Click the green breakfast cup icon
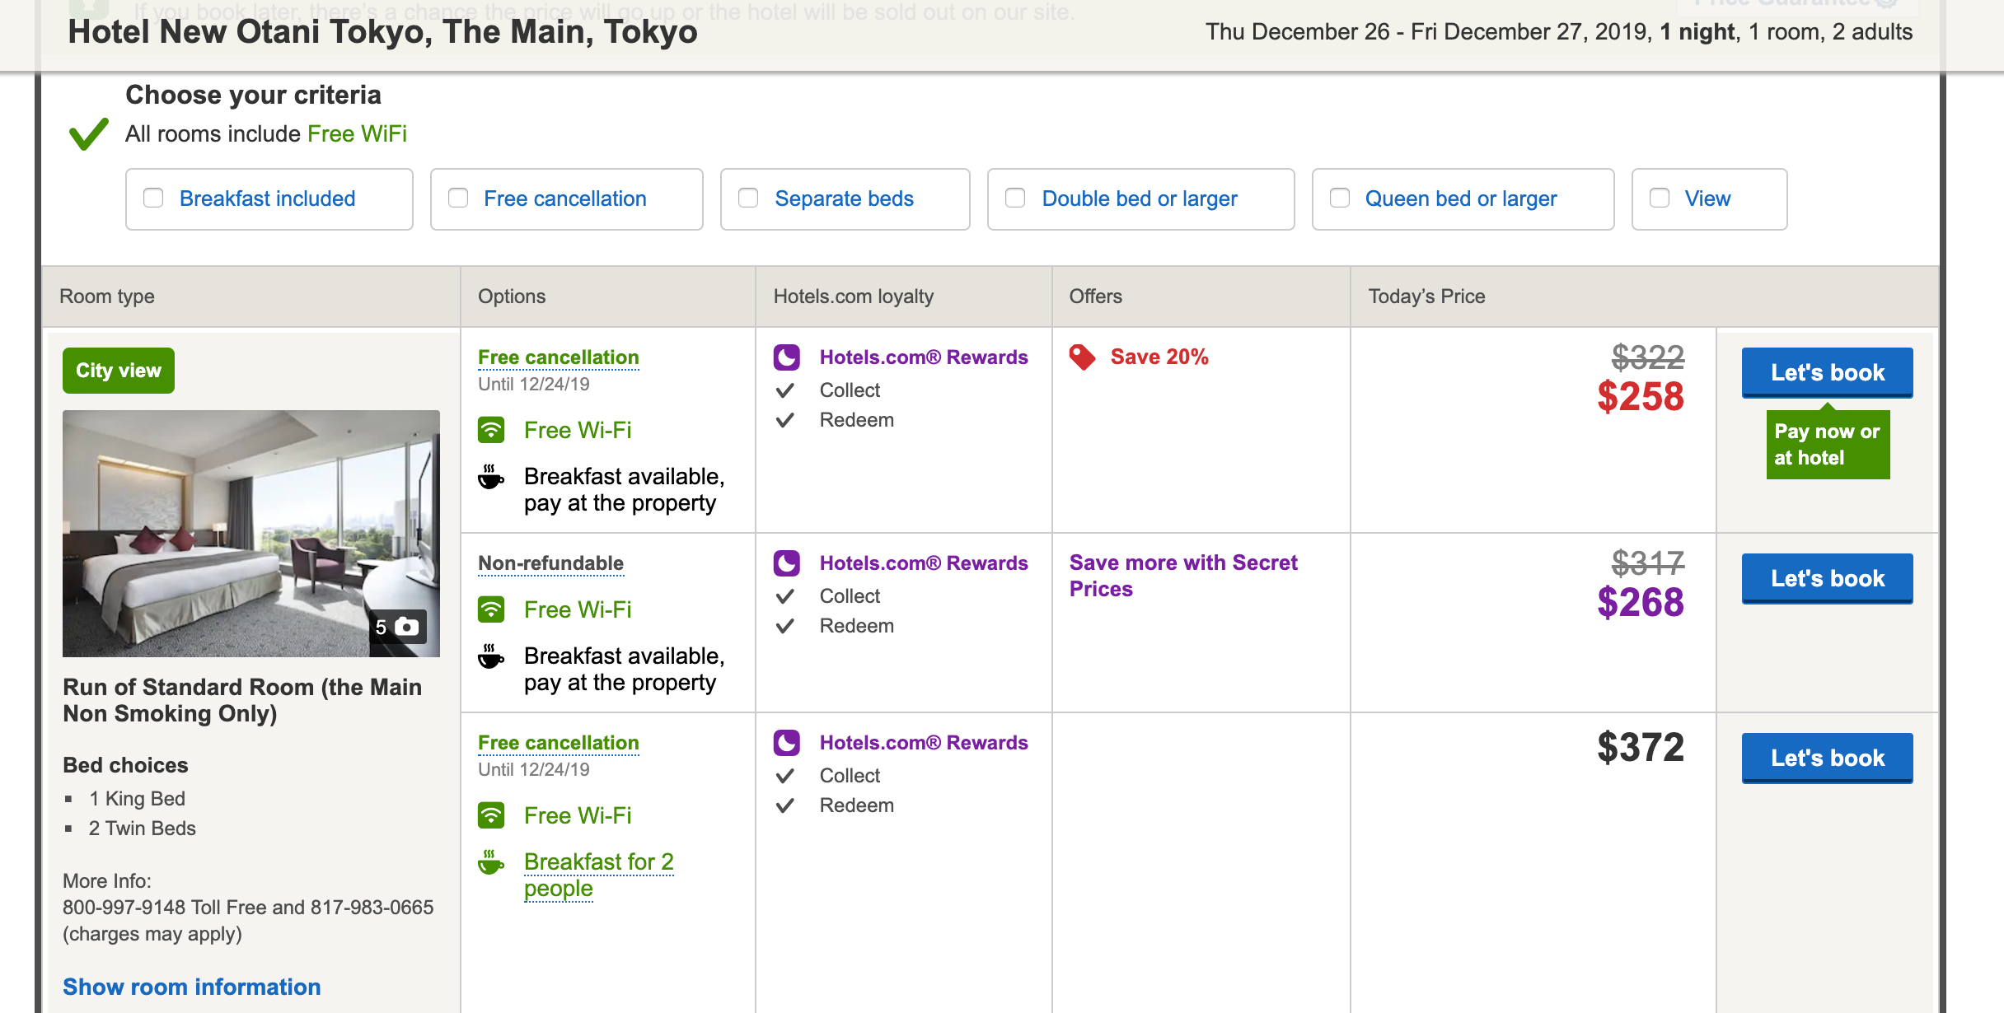This screenshot has width=2004, height=1013. coord(491,862)
